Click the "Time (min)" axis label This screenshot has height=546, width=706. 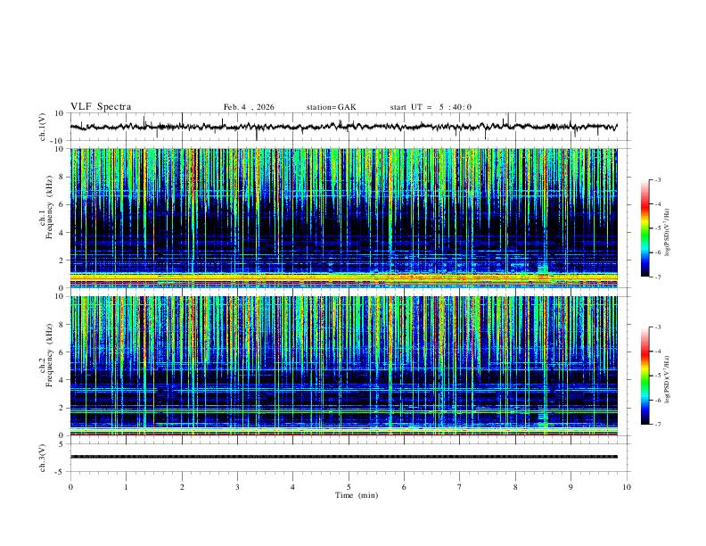coord(357,495)
